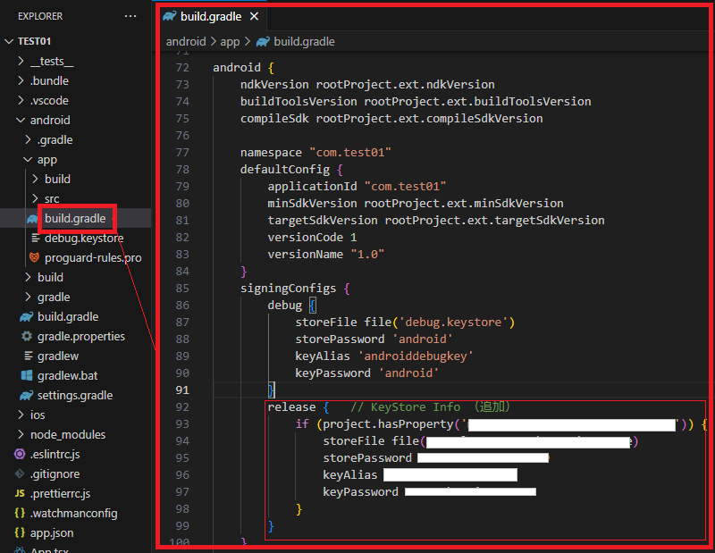Select the build.gradle editor tab
The height and width of the screenshot is (553, 715).
pyautogui.click(x=206, y=17)
